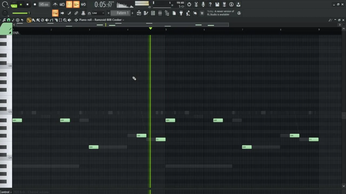Adjust the main pitch knob
Viewport: 346px width, 194px height.
pos(5,13)
